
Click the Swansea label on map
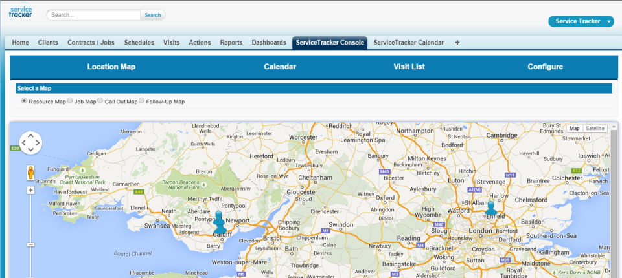click(x=157, y=226)
